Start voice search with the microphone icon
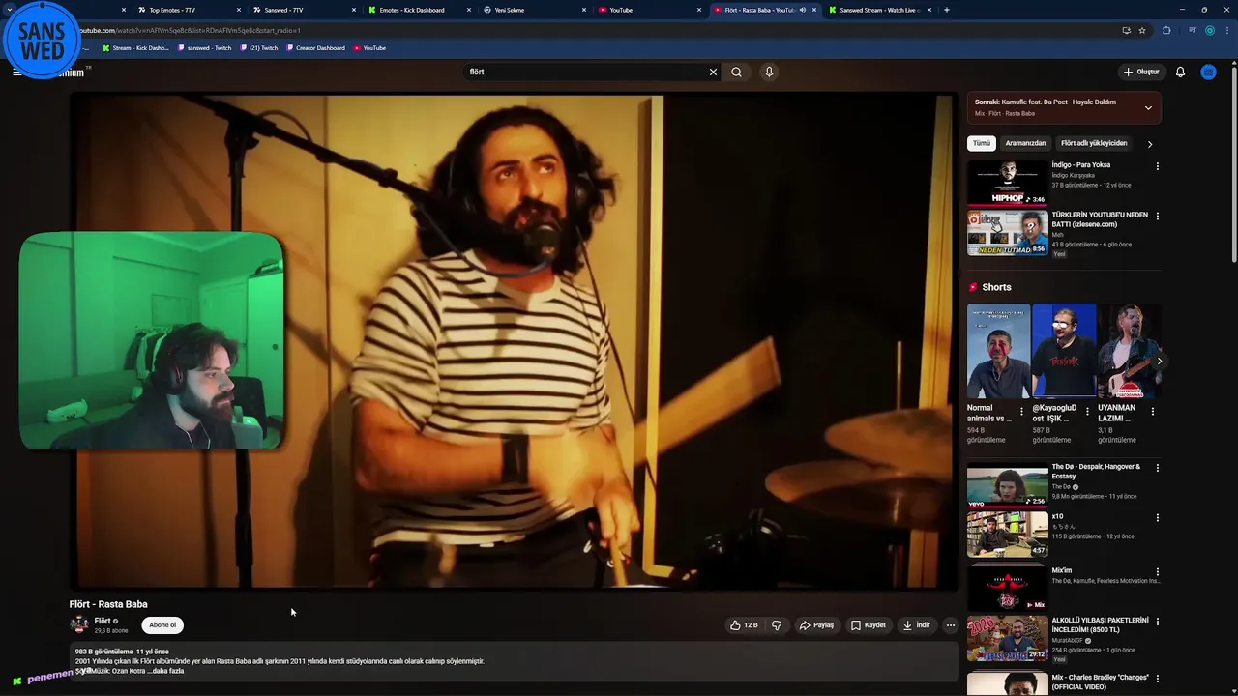This screenshot has height=696, width=1238. (x=769, y=72)
